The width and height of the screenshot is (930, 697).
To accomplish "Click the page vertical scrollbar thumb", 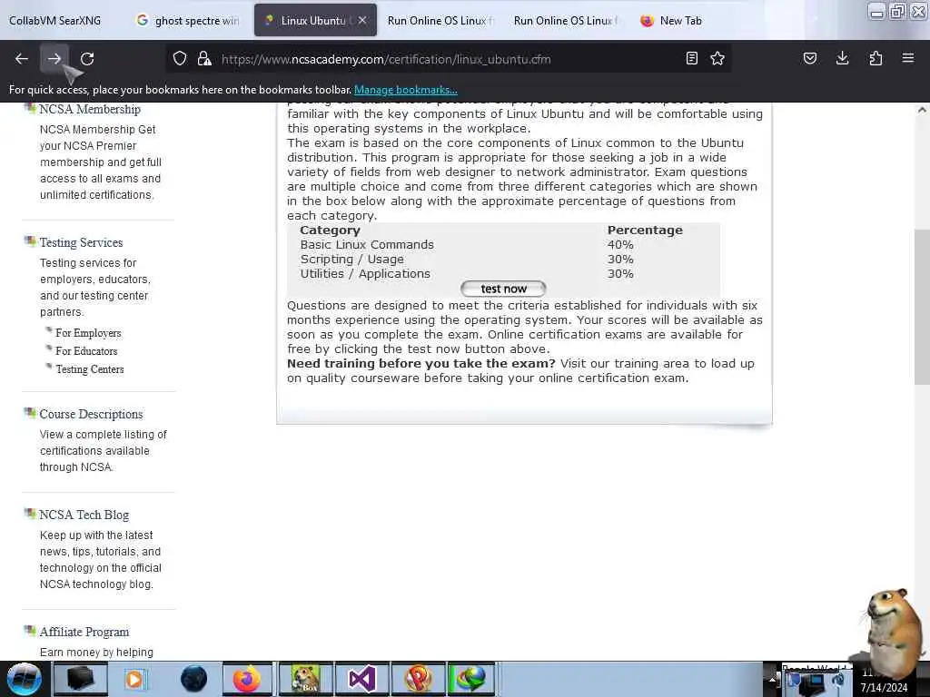I will [922, 307].
